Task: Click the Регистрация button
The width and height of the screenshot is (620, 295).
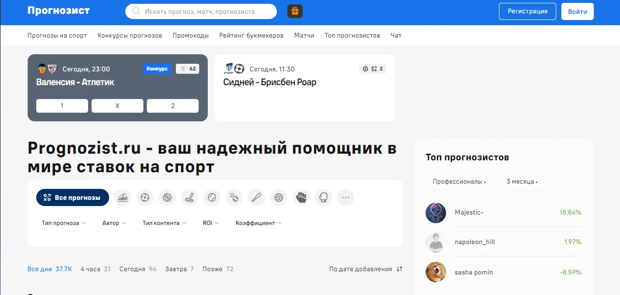Action: [527, 11]
